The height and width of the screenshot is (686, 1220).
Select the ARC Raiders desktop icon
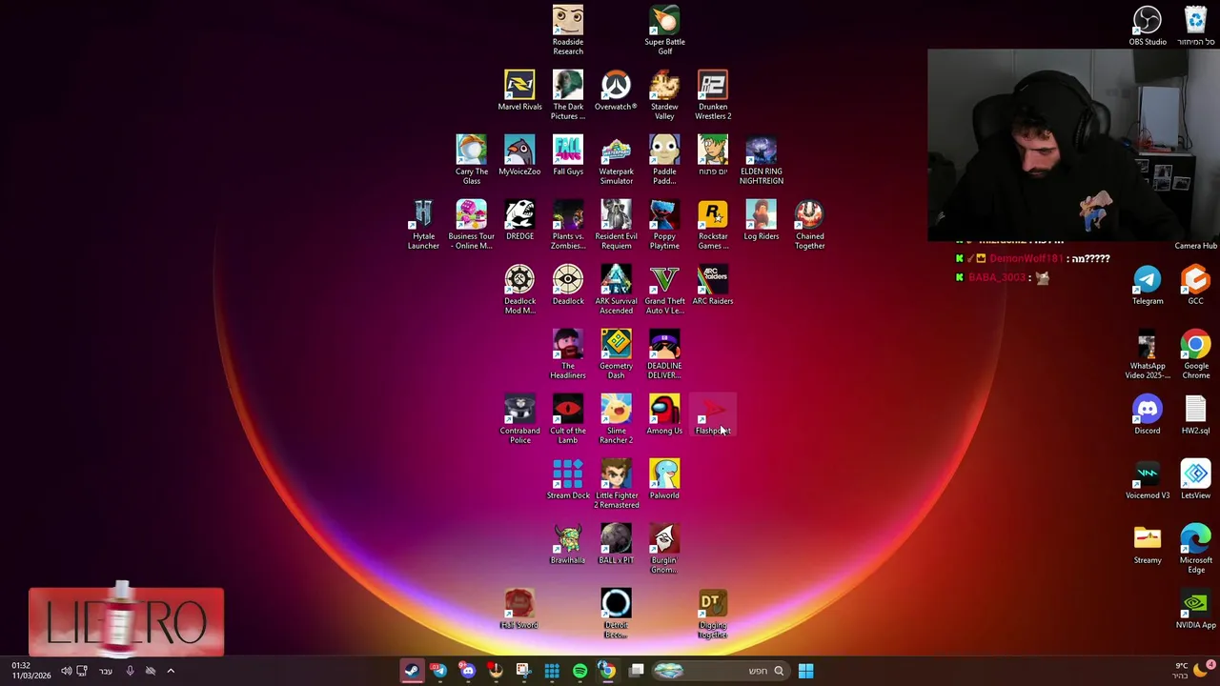[713, 285]
